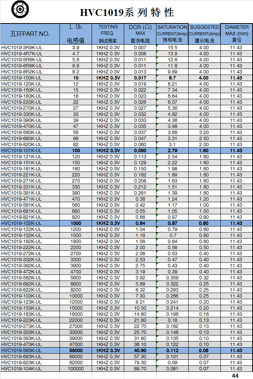Click part number HVC1019-563K-UL
The image size is (253, 379).
22,351
